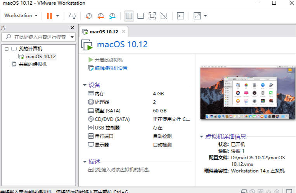The width and height of the screenshot is (296, 193).
Task: Click the 快照 1 snapshot value
Action: pos(238,151)
